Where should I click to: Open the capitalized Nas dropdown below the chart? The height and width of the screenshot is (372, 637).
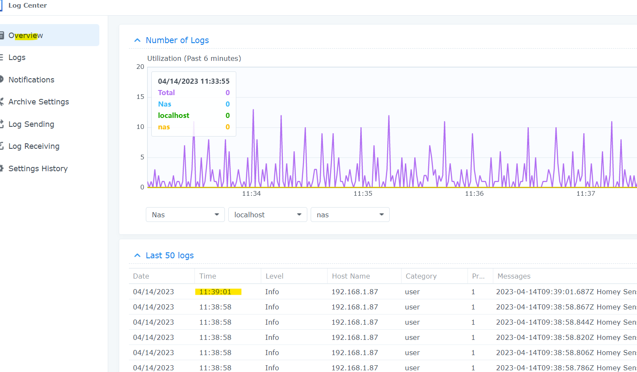coord(185,214)
